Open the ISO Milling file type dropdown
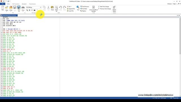This screenshot has width=181, height=102. pyautogui.click(x=40, y=7)
